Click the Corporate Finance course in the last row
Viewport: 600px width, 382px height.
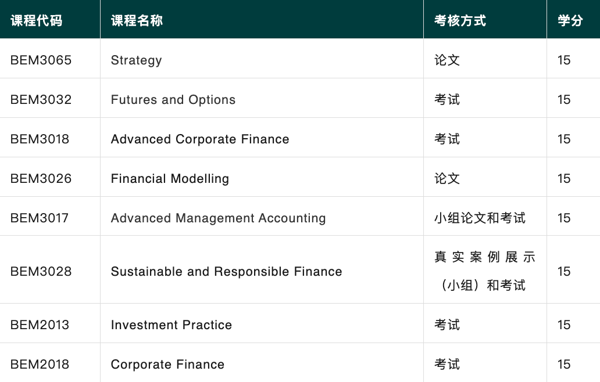[167, 364]
